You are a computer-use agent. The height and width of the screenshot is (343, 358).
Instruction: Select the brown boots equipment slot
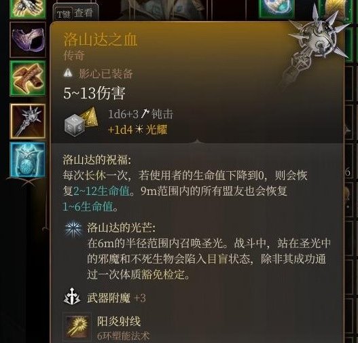point(28,78)
